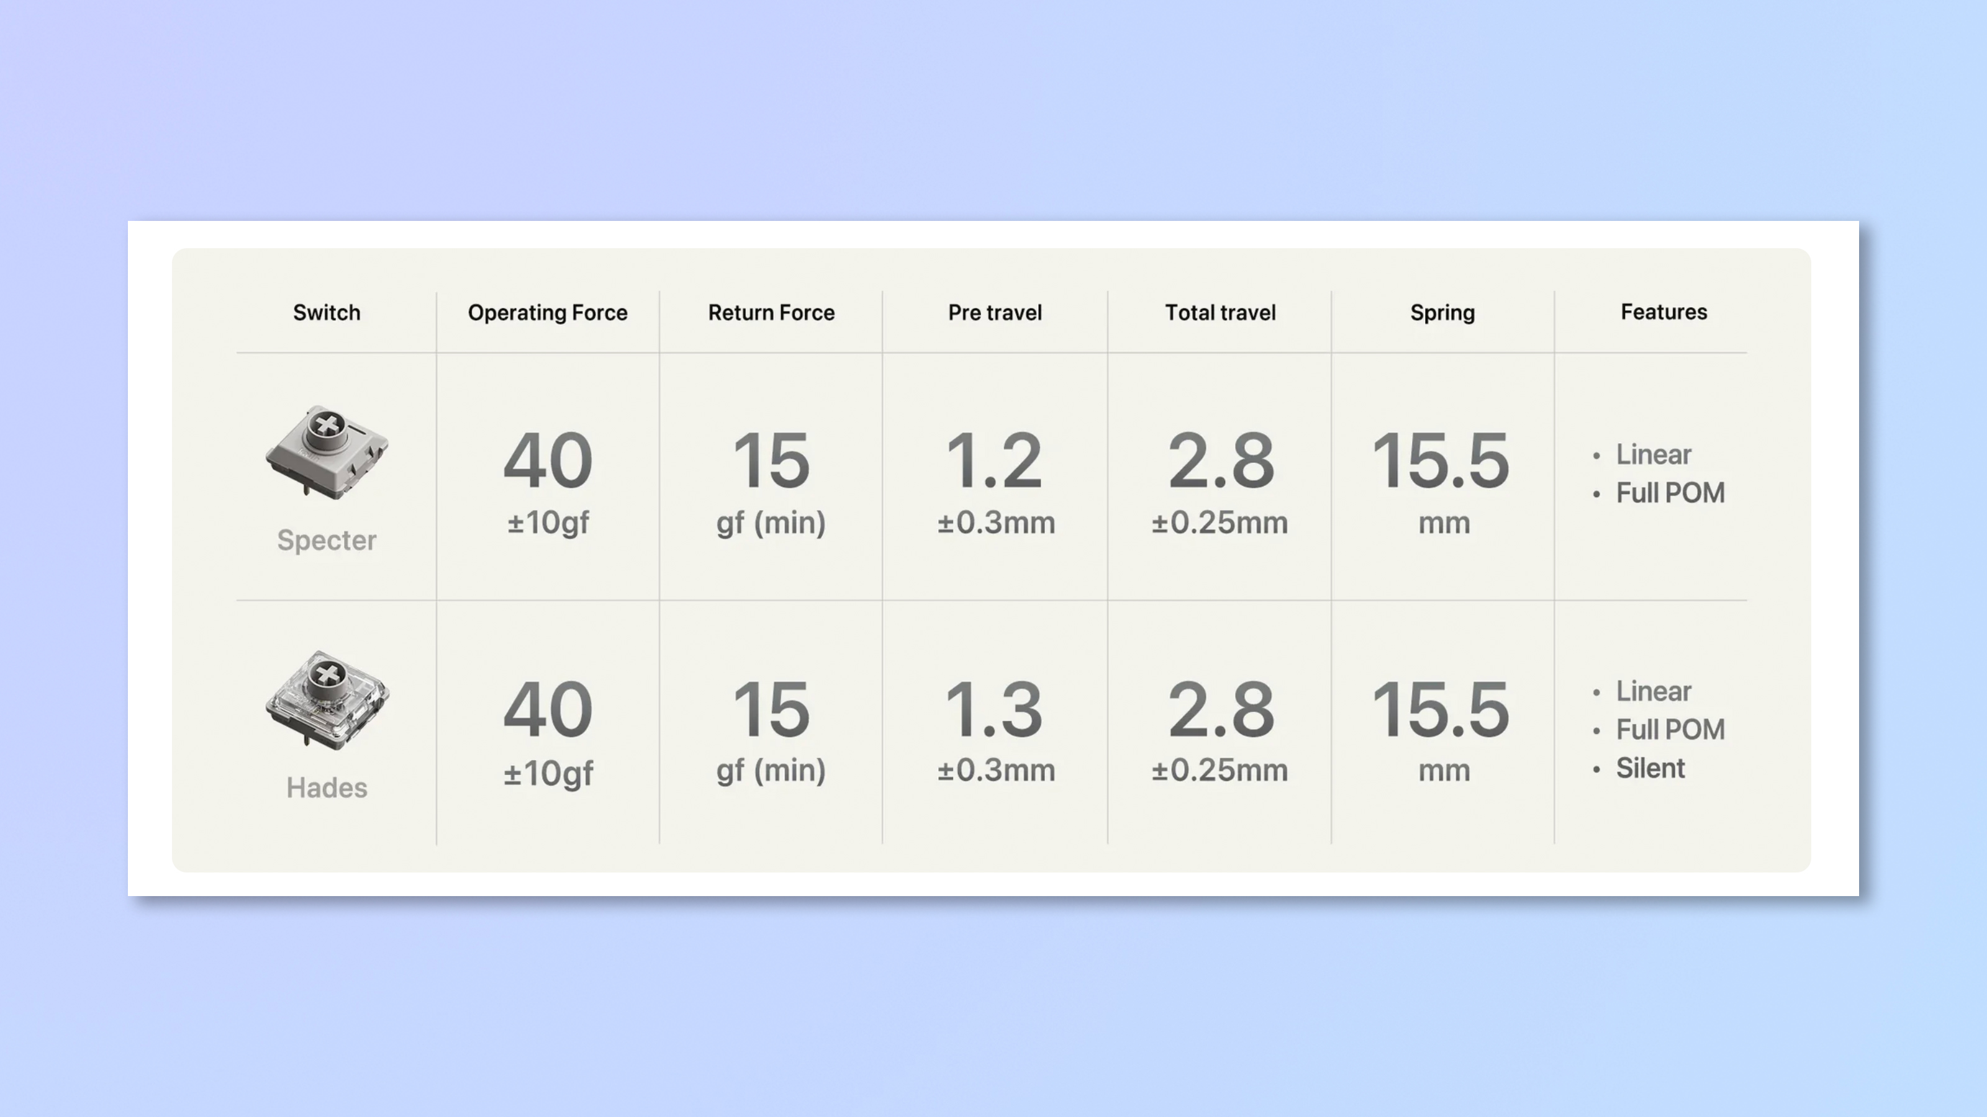Click the Spring column header
This screenshot has width=1987, height=1117.
point(1442,313)
